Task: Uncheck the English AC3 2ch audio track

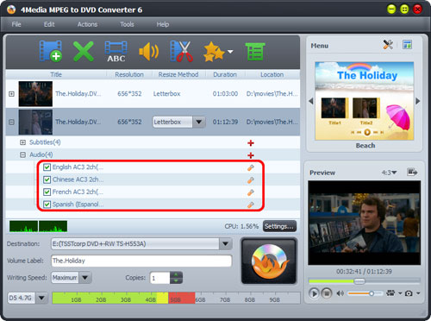Action: click(47, 167)
